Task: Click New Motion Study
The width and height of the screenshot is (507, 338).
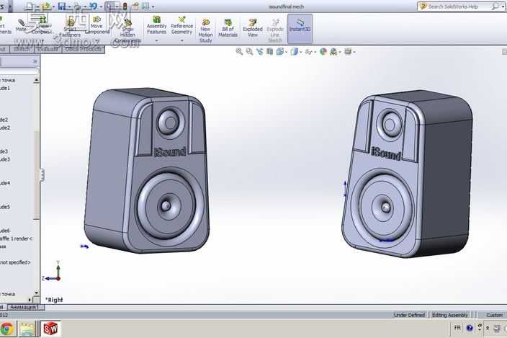Action: [206, 31]
